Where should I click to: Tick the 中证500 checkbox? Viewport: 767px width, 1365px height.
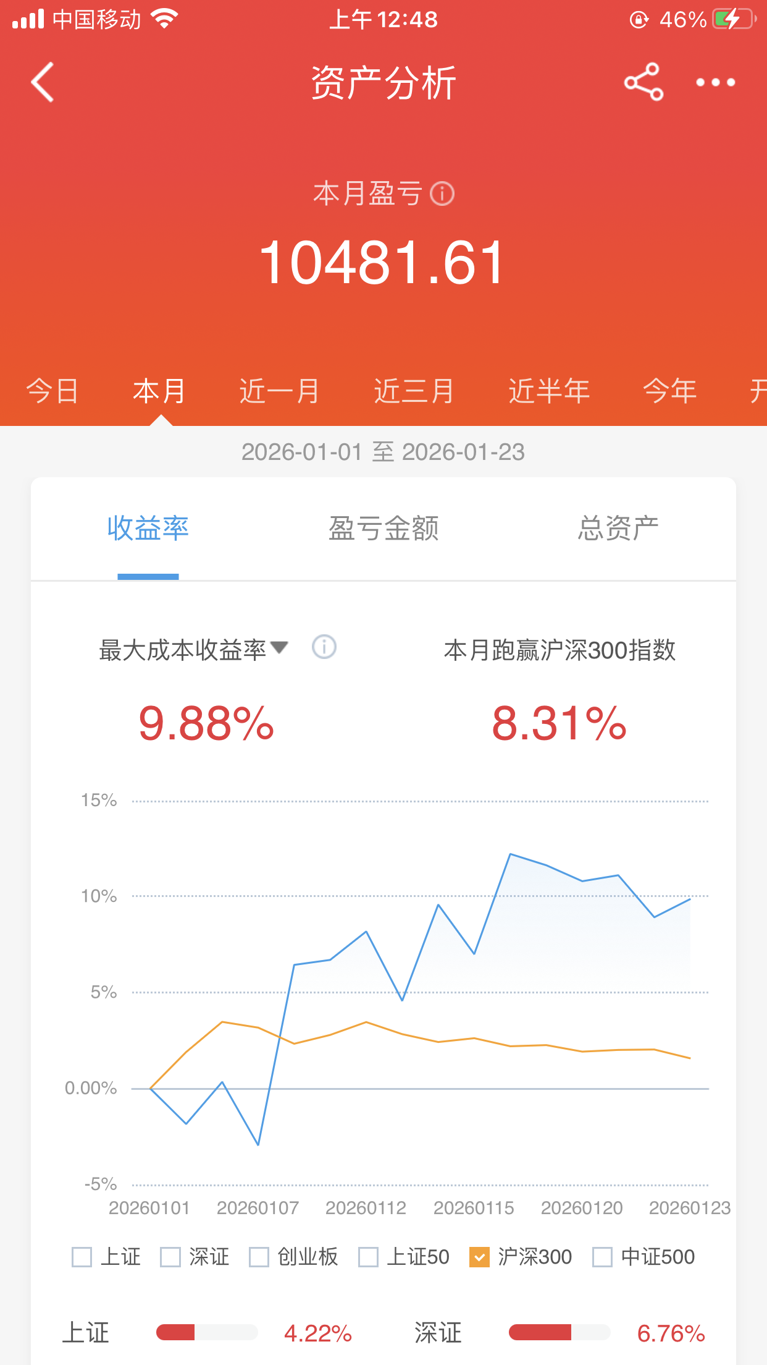(x=602, y=1257)
